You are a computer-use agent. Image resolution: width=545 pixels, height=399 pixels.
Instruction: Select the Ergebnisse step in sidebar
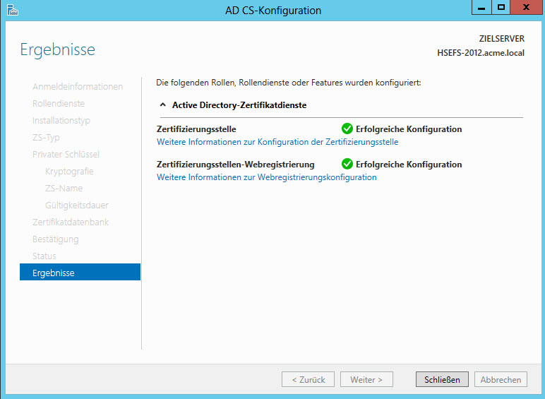click(x=80, y=272)
